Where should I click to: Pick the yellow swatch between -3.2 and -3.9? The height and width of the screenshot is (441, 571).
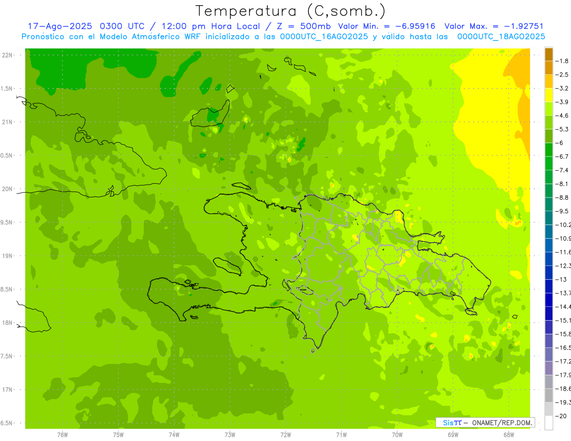pyautogui.click(x=549, y=95)
